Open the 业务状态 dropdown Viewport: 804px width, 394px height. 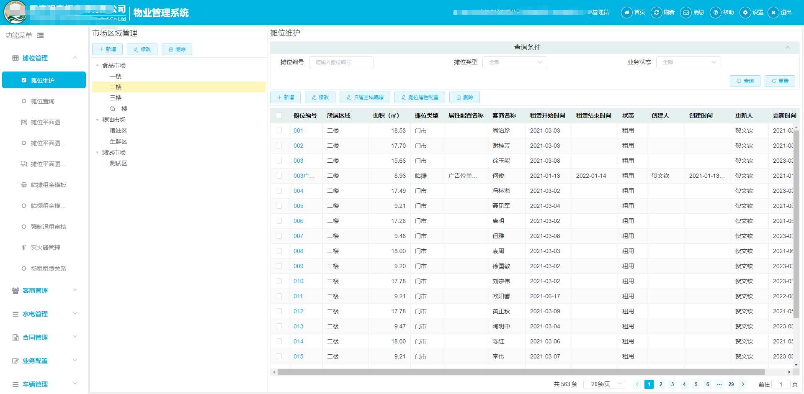tap(688, 62)
